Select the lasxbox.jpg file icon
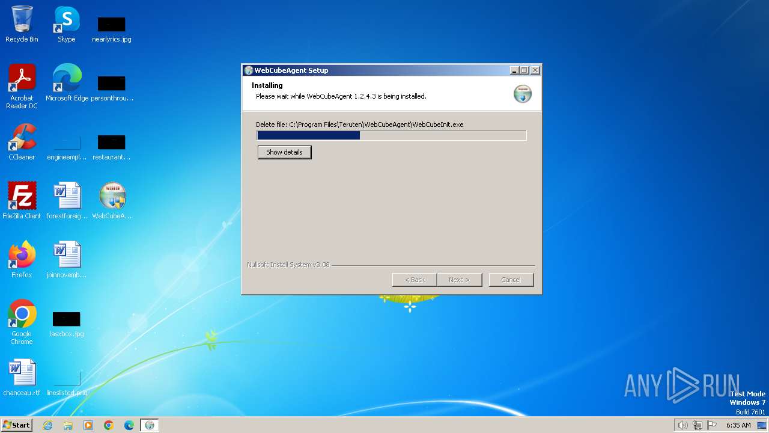Viewport: 769px width, 433px height. (x=67, y=324)
